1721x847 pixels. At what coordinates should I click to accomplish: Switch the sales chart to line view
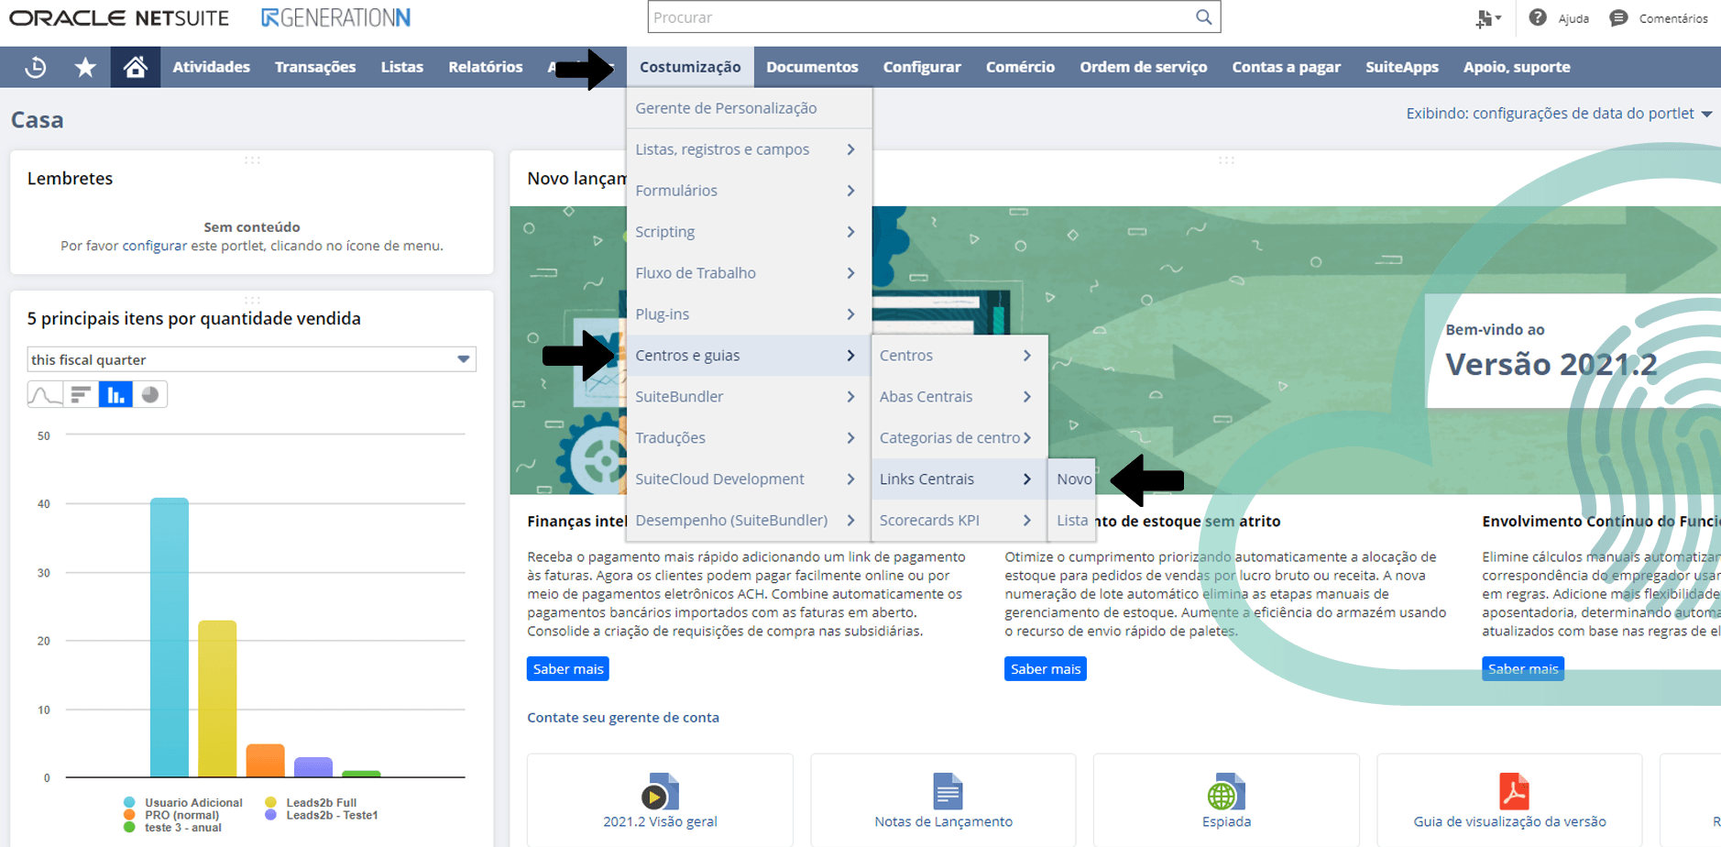click(x=45, y=393)
